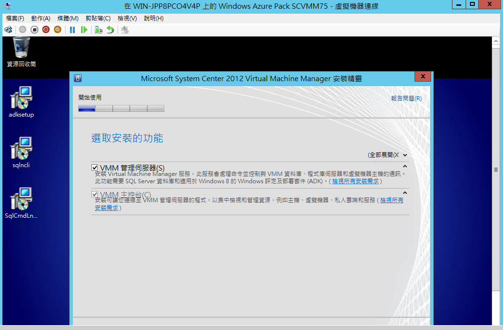Open 檢視所有安裝需求 link for VMM 管理伺服器
This screenshot has width=503, height=330.
pyautogui.click(x=355, y=181)
